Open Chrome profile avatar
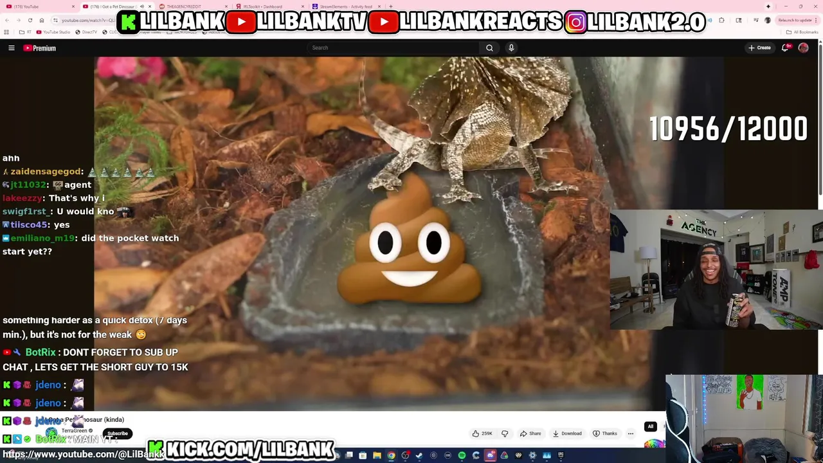Image resolution: width=823 pixels, height=463 pixels. [767, 20]
